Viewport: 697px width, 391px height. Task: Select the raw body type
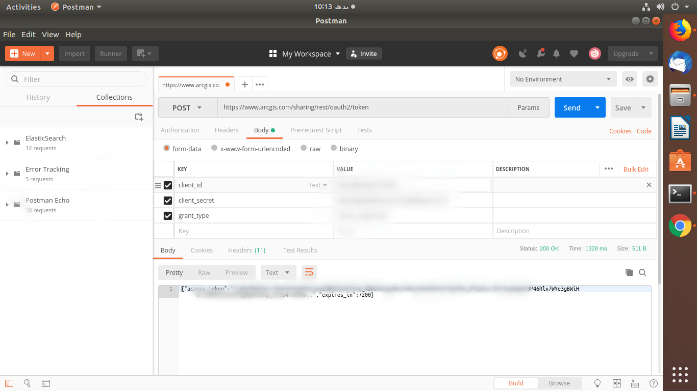(x=304, y=148)
